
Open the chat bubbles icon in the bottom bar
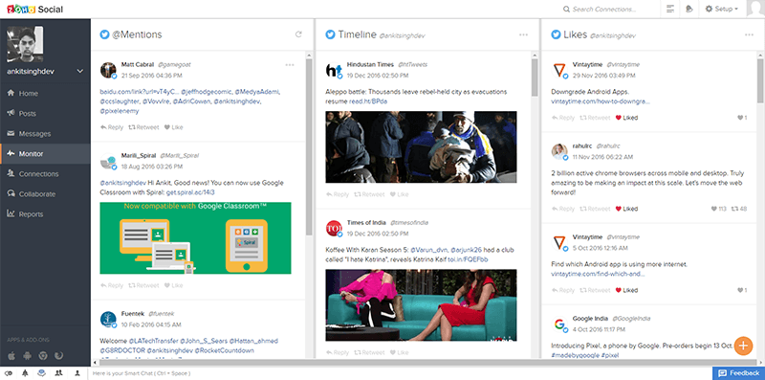pos(8,373)
